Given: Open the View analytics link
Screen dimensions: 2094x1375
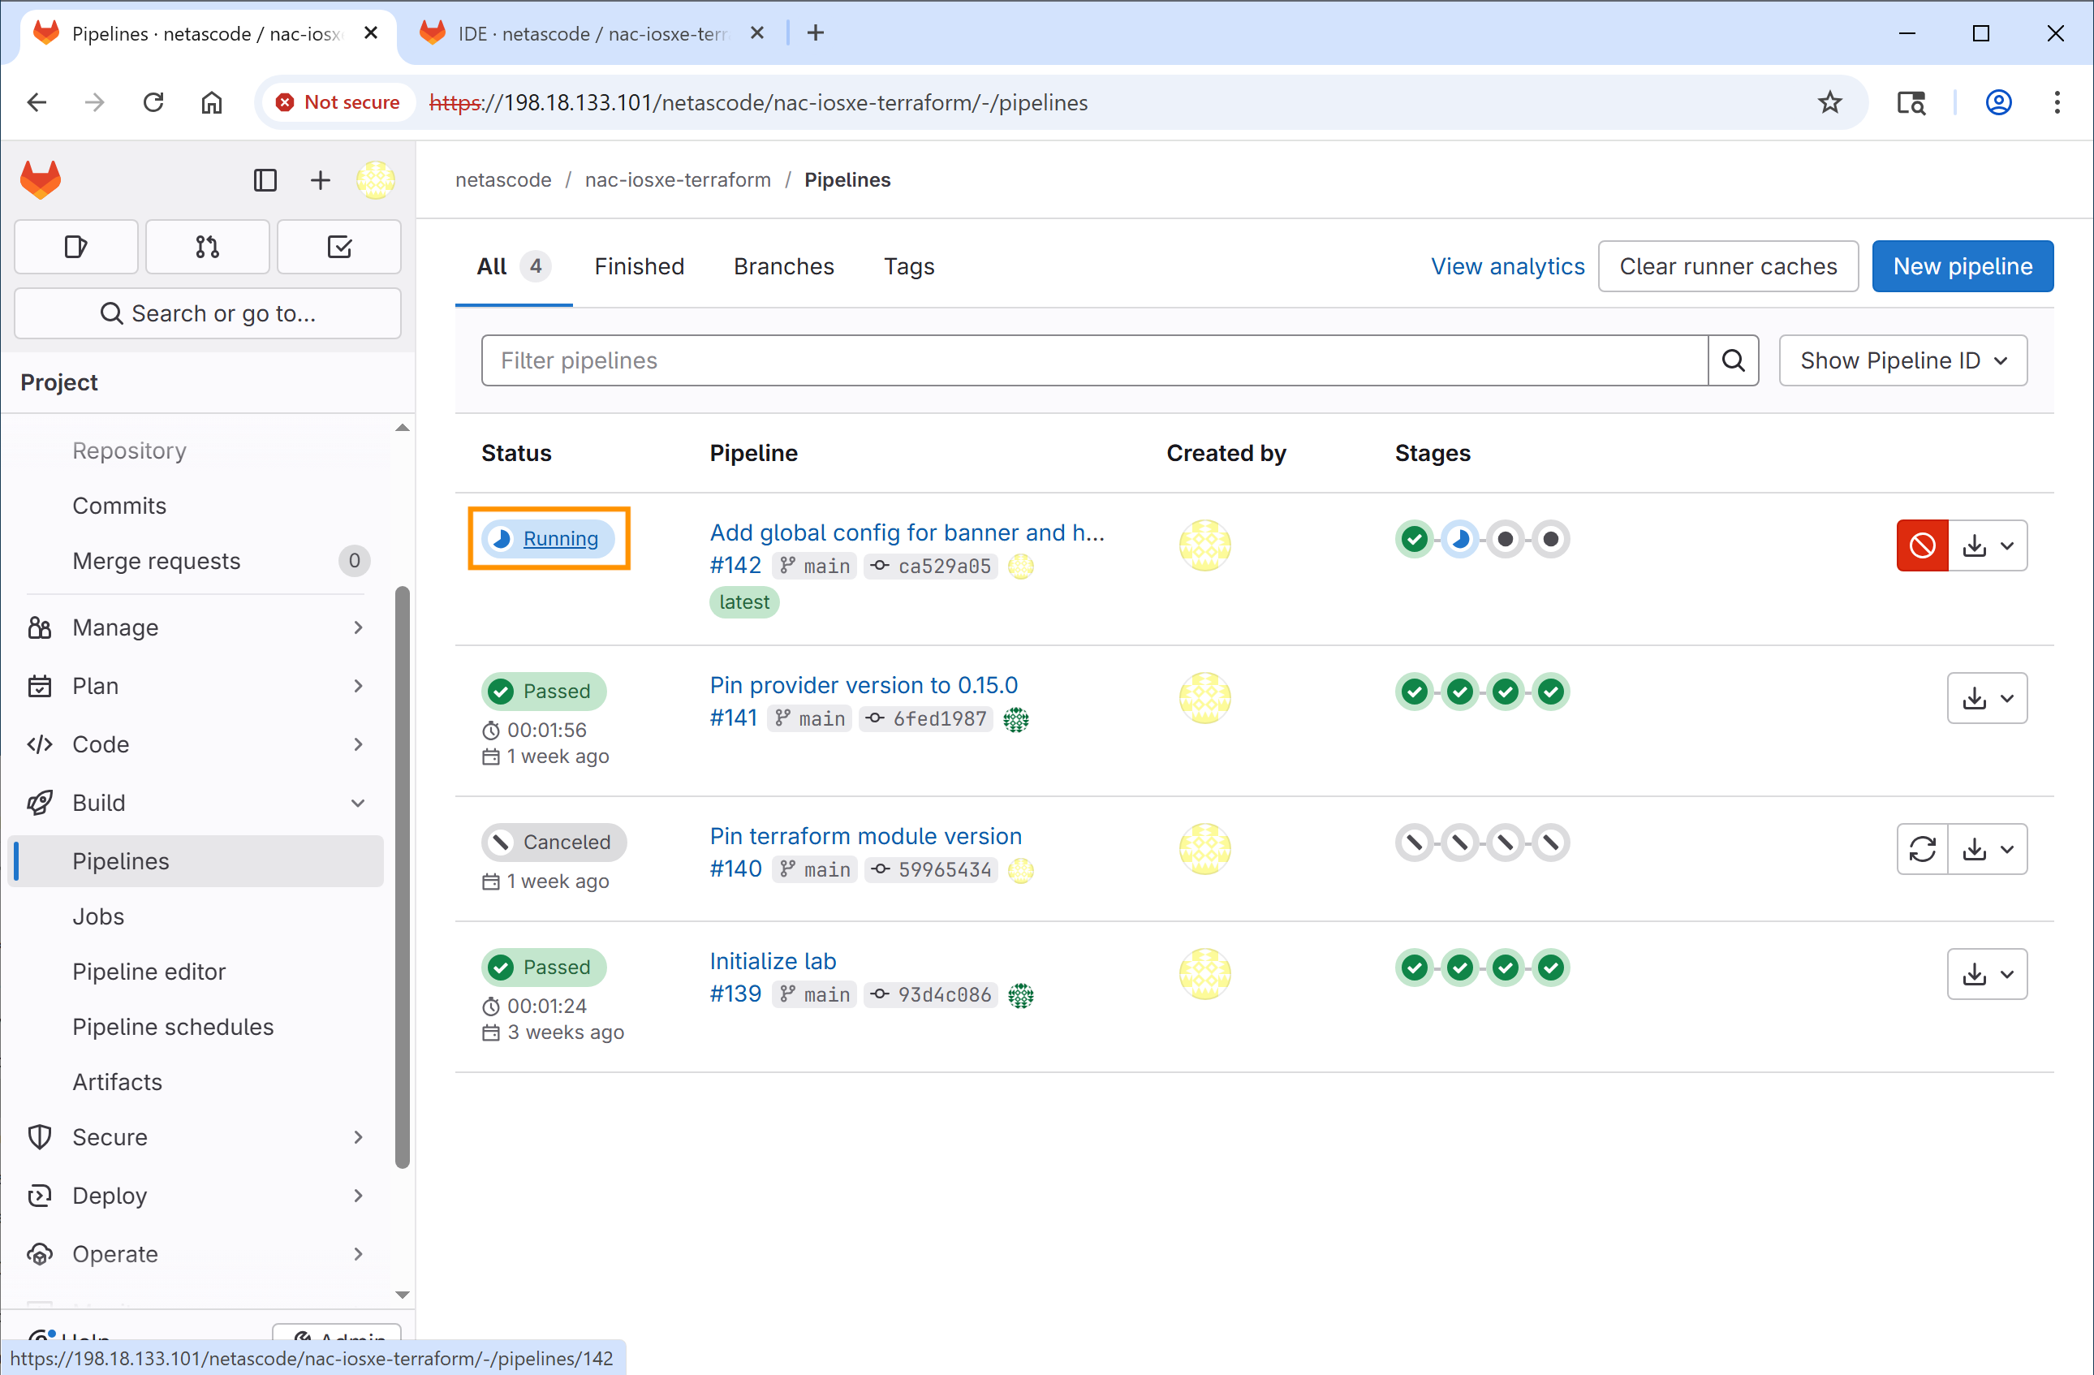Looking at the screenshot, I should coord(1507,266).
